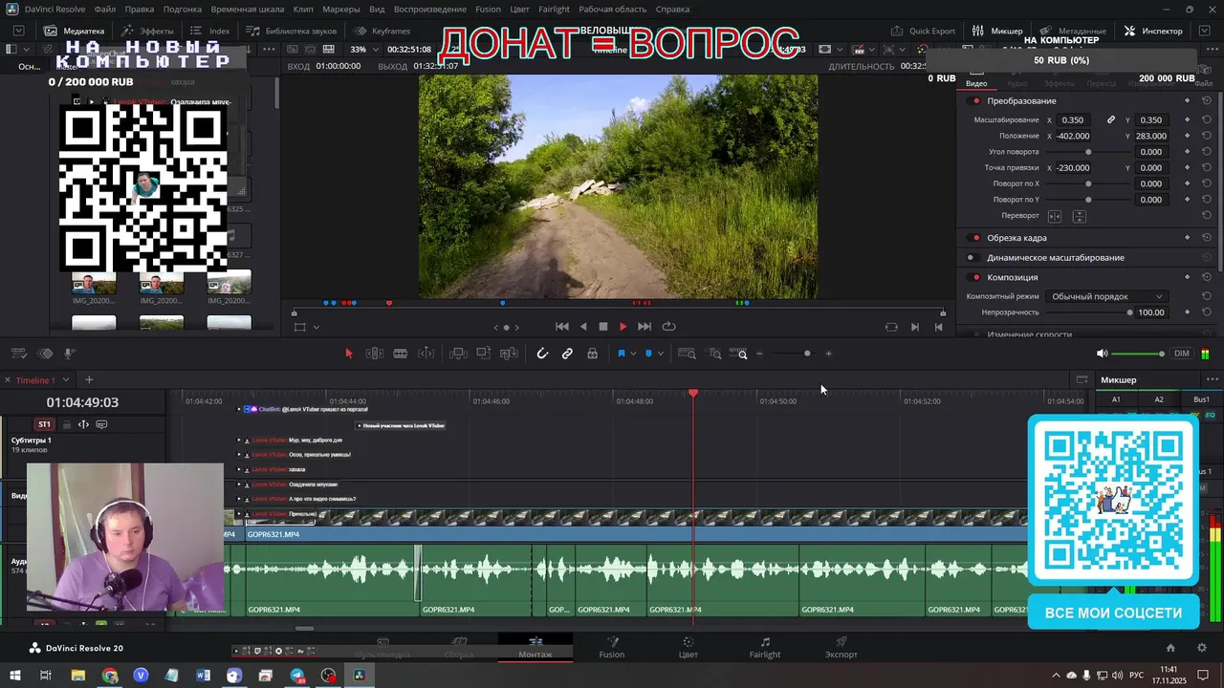Play the timeline in reverse
Image resolution: width=1224 pixels, height=688 pixels.
583,327
